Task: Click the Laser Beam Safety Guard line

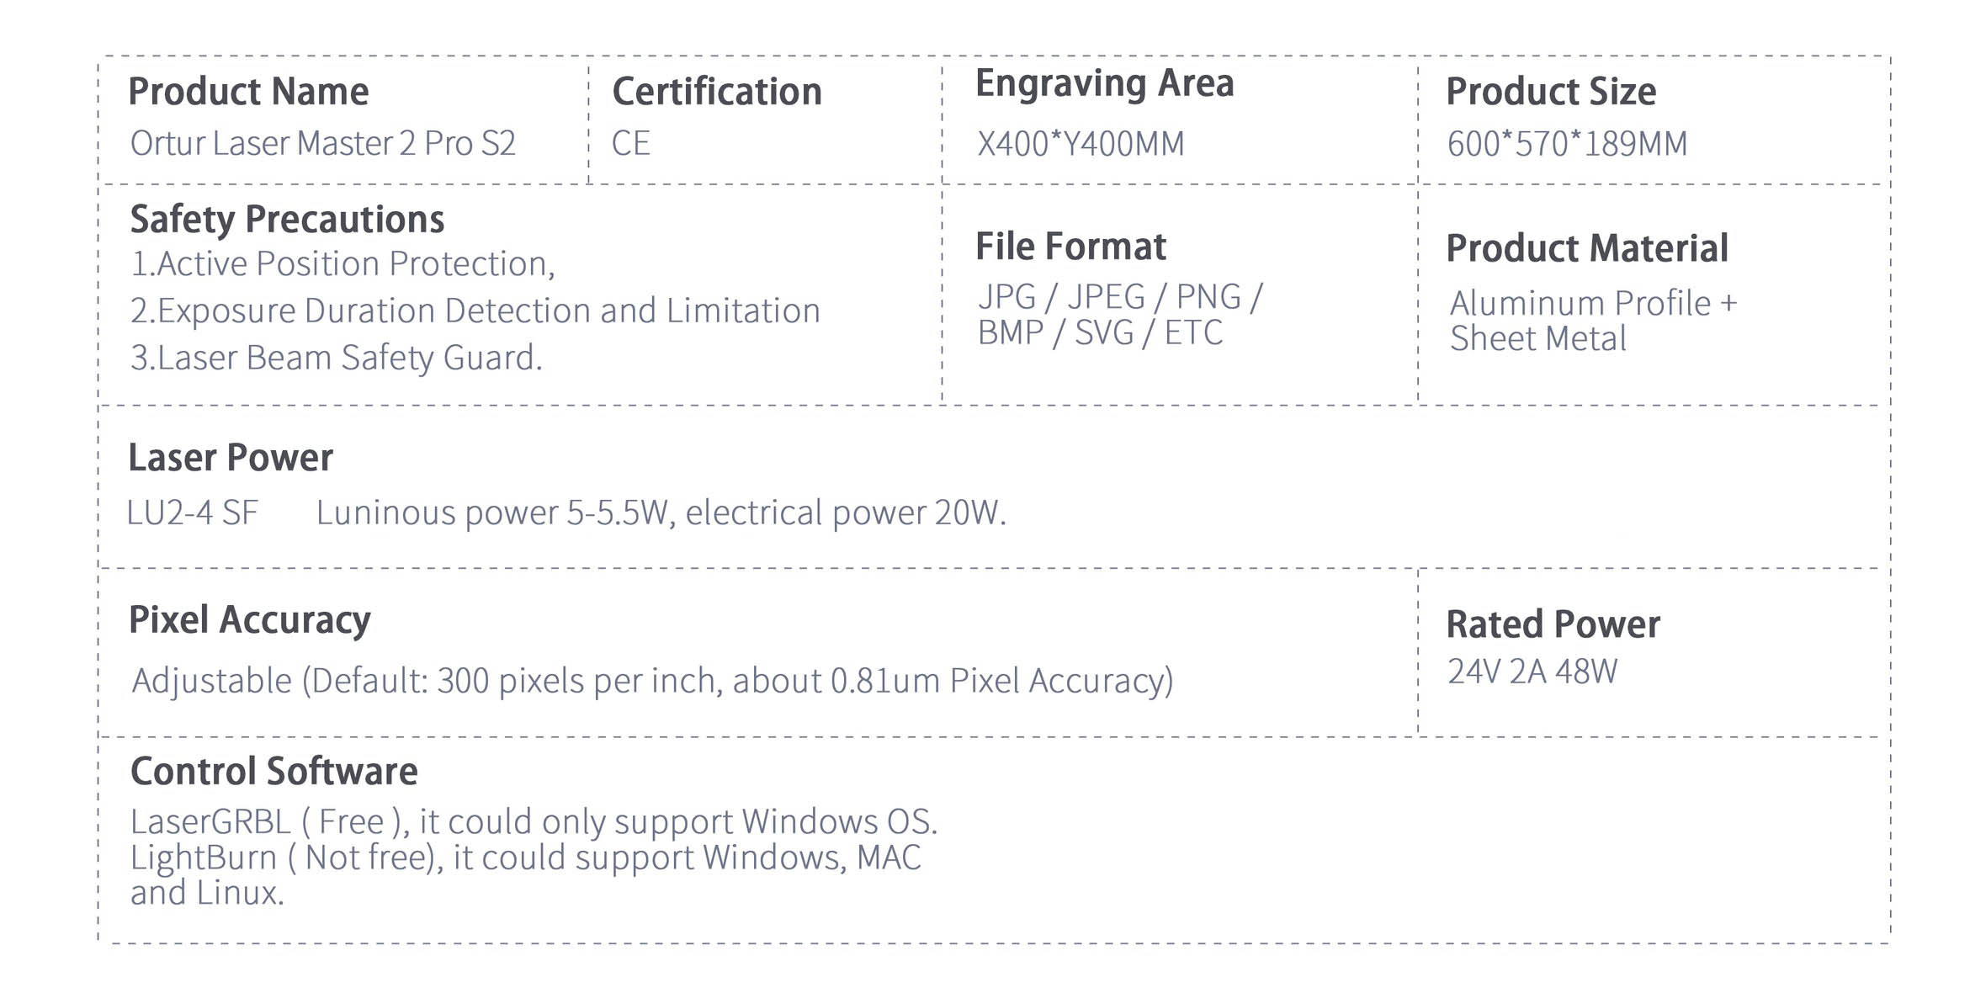Action: click(336, 358)
